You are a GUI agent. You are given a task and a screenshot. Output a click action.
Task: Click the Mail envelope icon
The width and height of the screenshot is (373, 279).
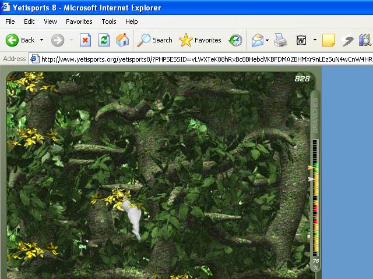tap(258, 40)
